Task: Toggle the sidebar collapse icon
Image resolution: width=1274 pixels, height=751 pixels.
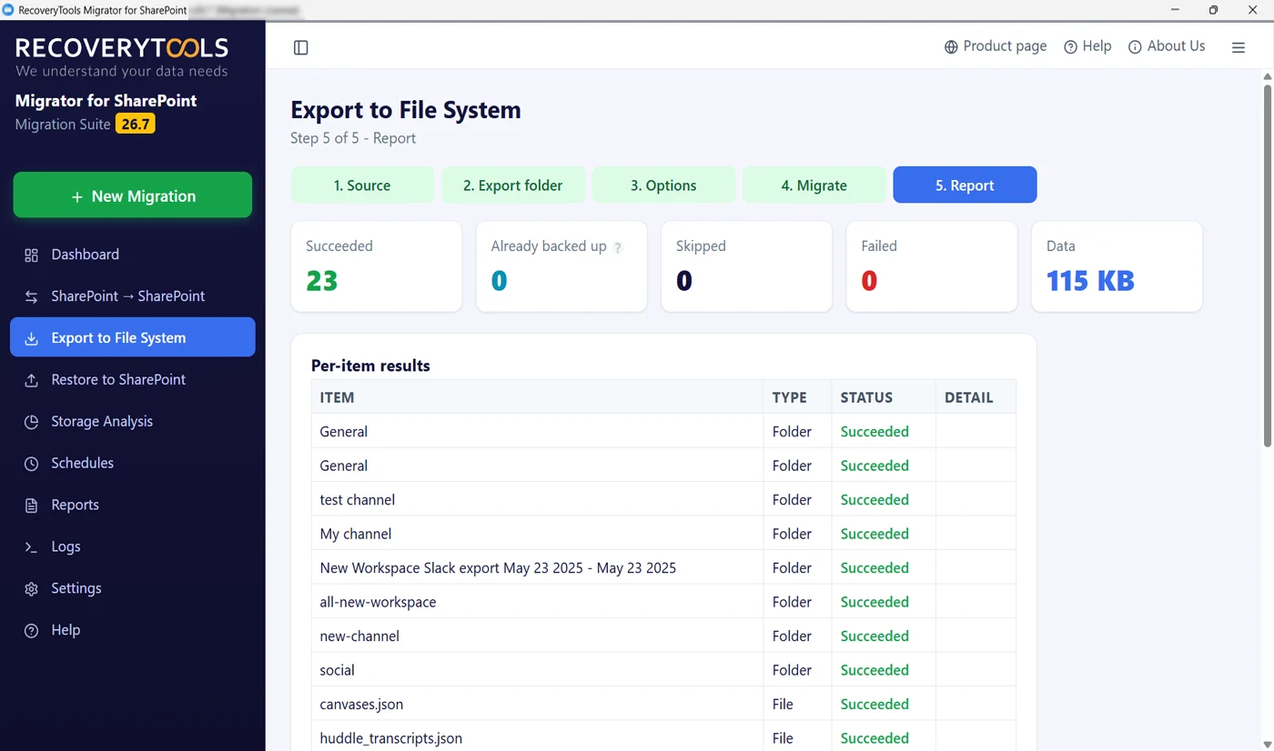Action: click(301, 47)
